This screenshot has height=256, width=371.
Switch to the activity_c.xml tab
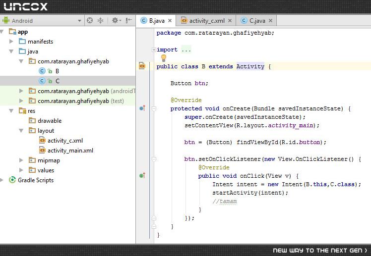[206, 20]
